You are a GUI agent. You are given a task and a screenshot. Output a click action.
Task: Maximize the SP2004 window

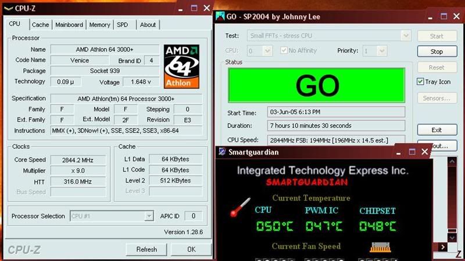pyautogui.click(x=443, y=16)
